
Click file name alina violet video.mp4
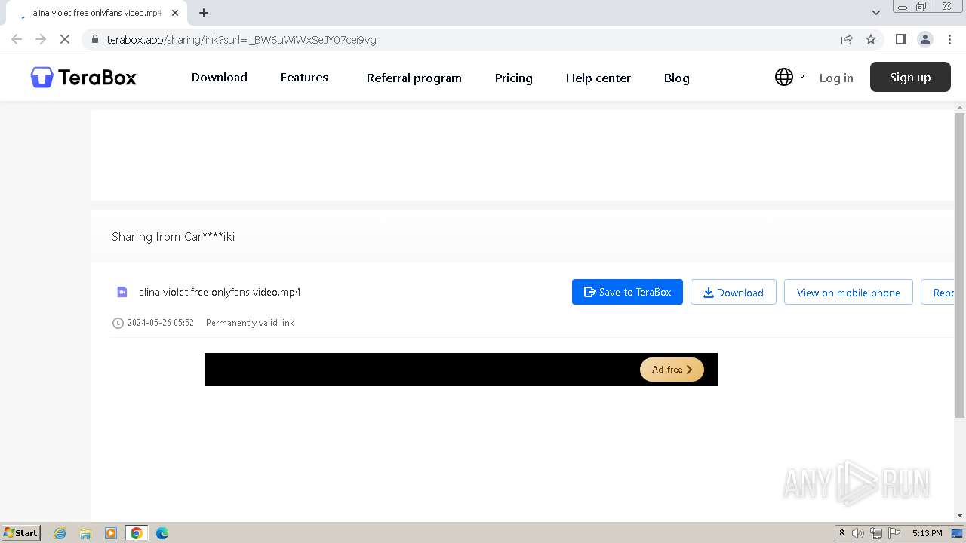pyautogui.click(x=220, y=292)
